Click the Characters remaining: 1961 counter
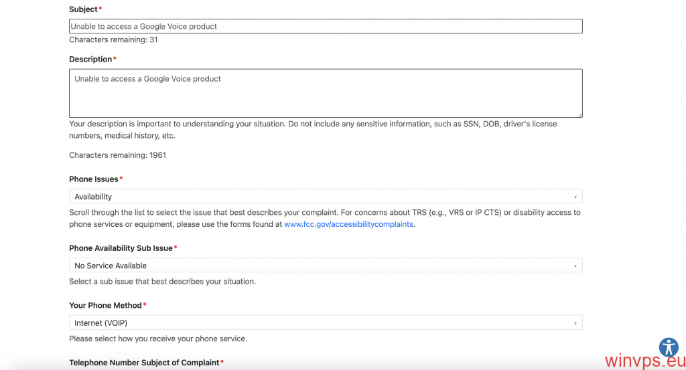The width and height of the screenshot is (686, 370). 117,155
